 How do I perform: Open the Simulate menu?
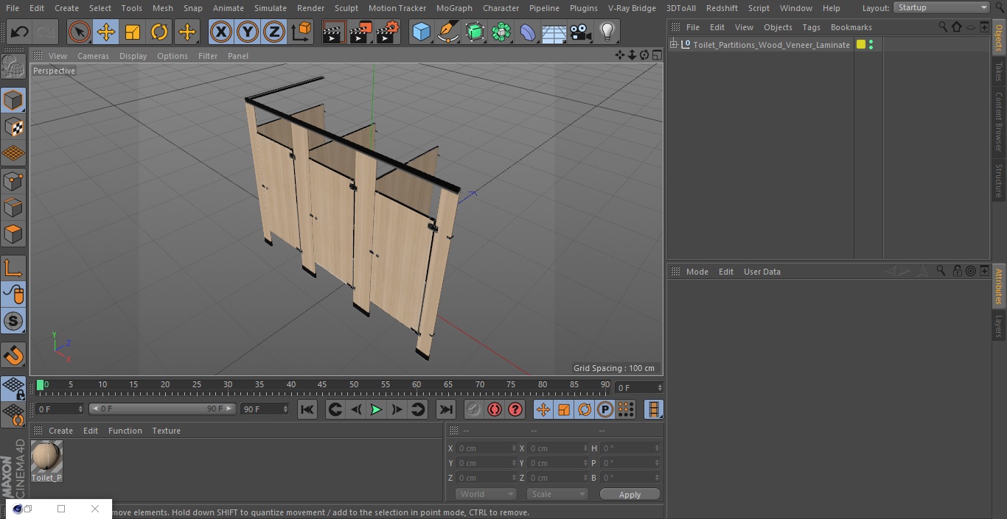(271, 8)
